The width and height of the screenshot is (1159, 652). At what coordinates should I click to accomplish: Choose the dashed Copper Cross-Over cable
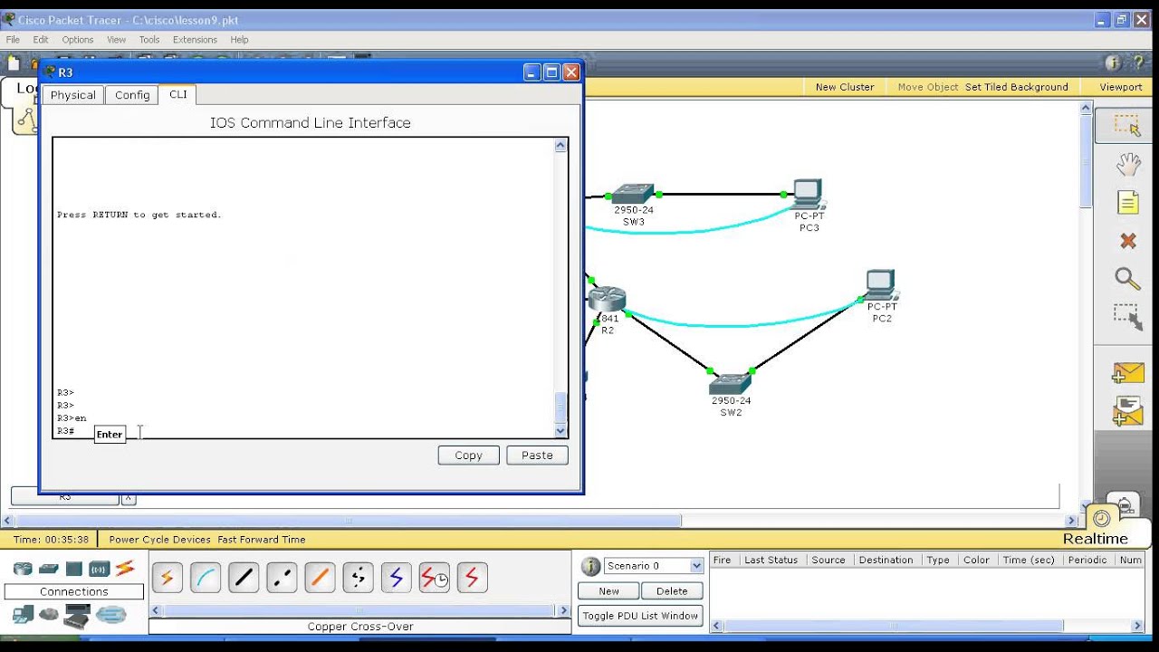(282, 578)
